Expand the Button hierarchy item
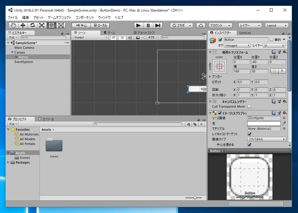Image resolution: width=298 pixels, height=213 pixels. click(16, 57)
